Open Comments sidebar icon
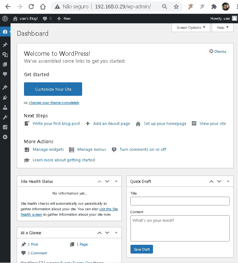The height and width of the screenshot is (263, 238). pyautogui.click(x=5, y=74)
